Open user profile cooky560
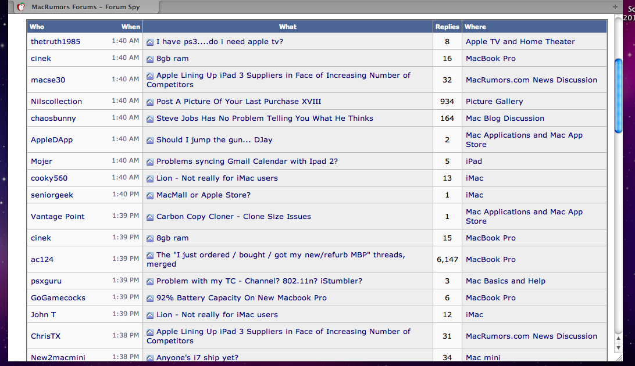The image size is (635, 366). [x=49, y=178]
